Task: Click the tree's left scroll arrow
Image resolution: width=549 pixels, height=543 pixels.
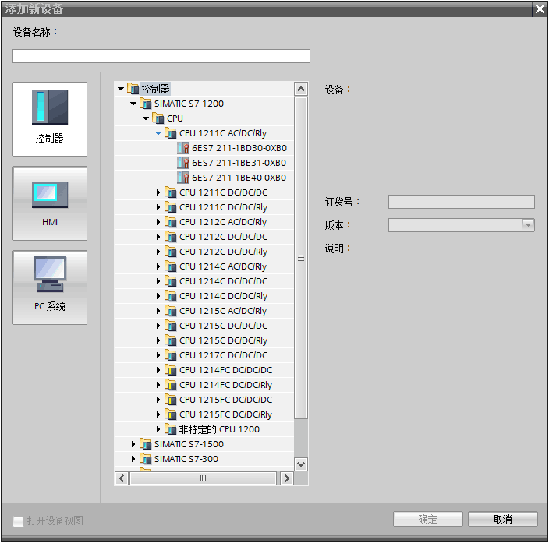Action: (122, 478)
